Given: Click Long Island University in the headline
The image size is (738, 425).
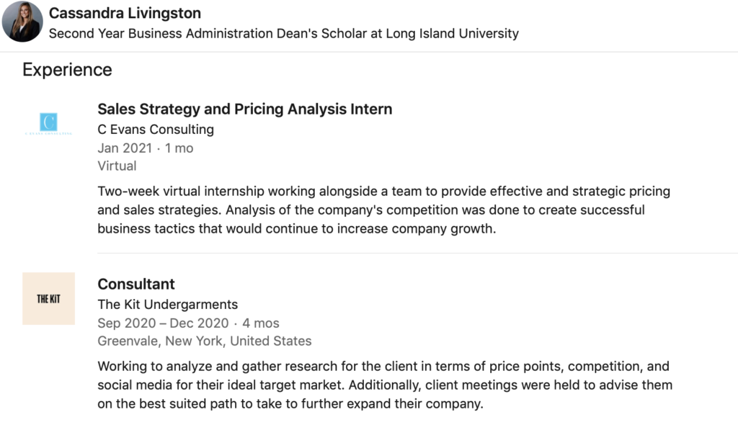Looking at the screenshot, I should 453,33.
